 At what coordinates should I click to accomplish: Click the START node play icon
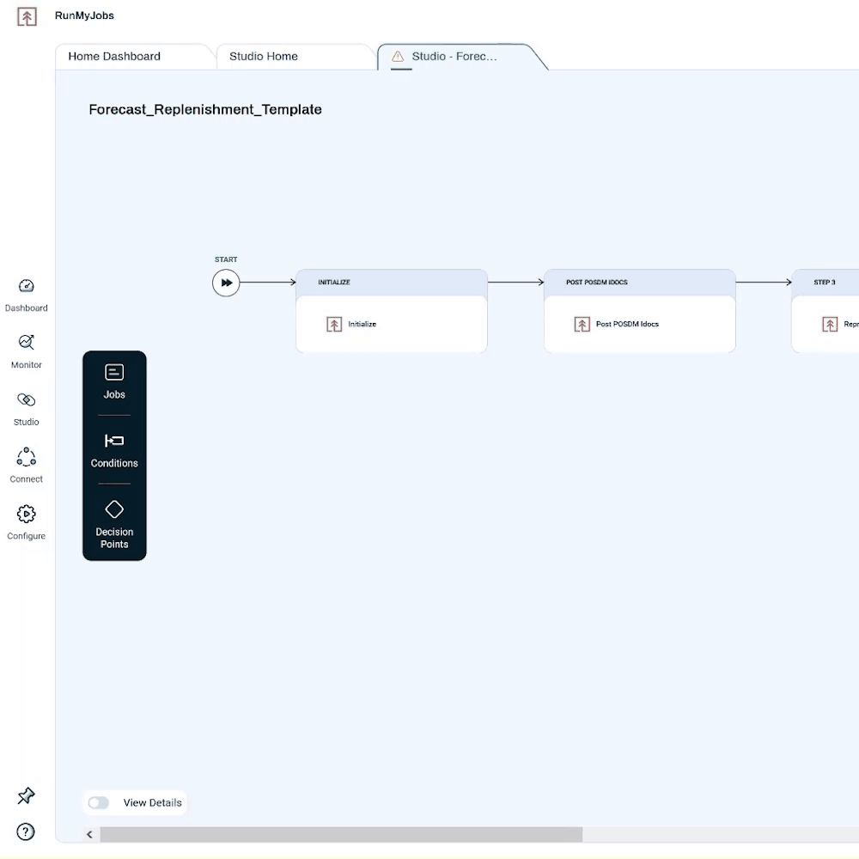pyautogui.click(x=226, y=283)
